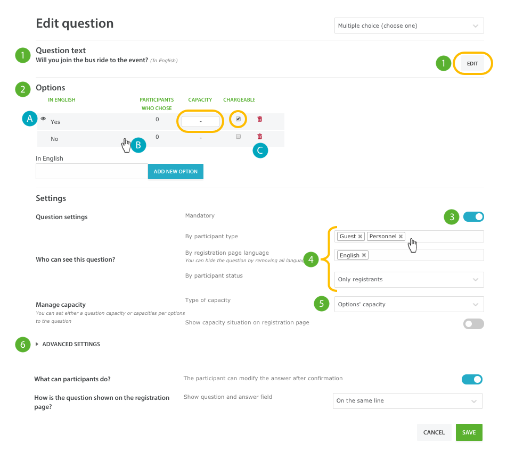Turn off the Mandatory toggle
The height and width of the screenshot is (452, 515).
point(473,217)
